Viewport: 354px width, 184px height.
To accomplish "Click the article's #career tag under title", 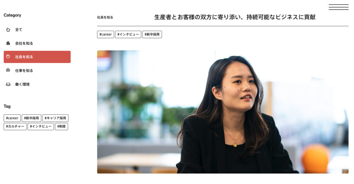I will (105, 34).
